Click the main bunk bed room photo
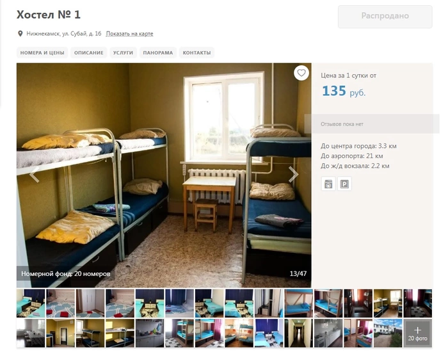Image resolution: width=448 pixels, height=354 pixels. [164, 175]
